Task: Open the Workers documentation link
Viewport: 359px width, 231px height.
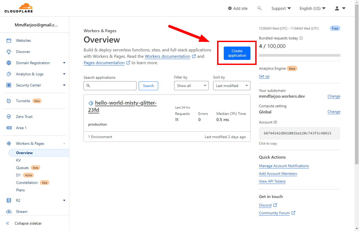Action: (167, 56)
